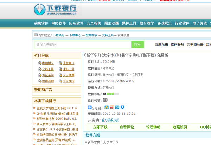The height and width of the screenshot is (145, 211).
Task: Focus the keyword search input field
Action: (x=83, y=44)
